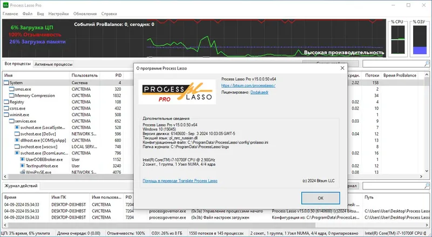This screenshot has width=432, height=237.
Task: Click the process search magnifier icon
Action: (x=427, y=64)
